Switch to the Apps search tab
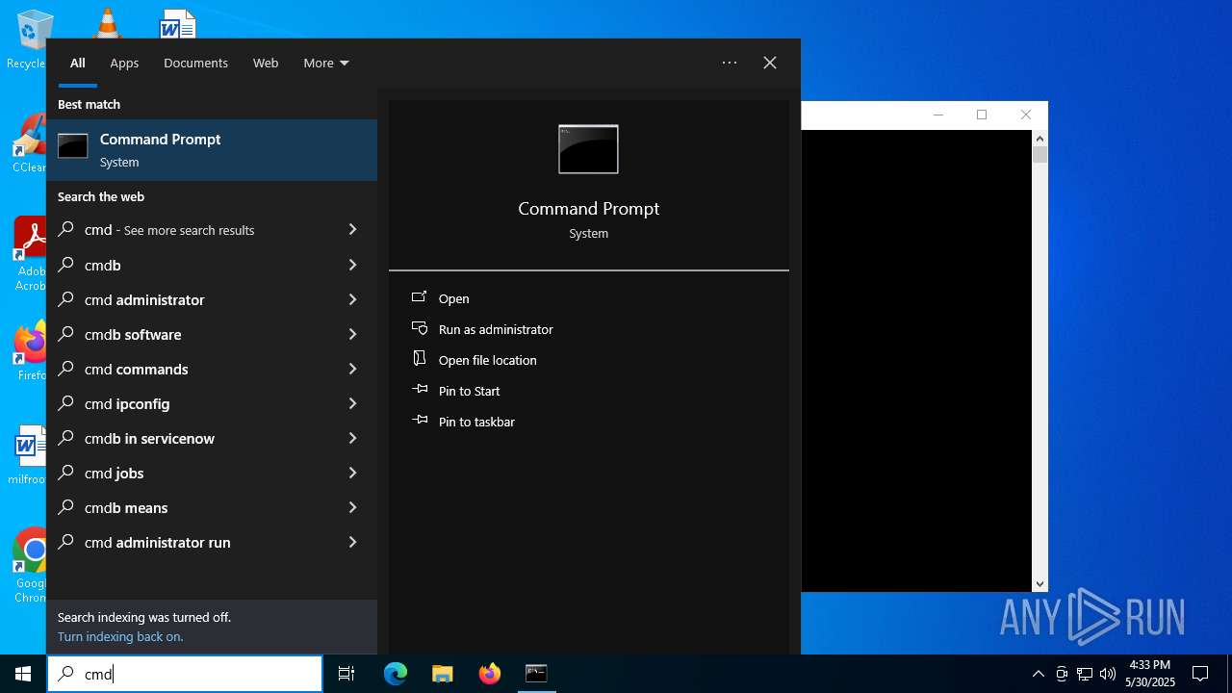Viewport: 1232px width, 693px height. [x=124, y=63]
